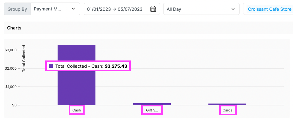Click the $3,275.43 amount in tooltip

coord(116,66)
